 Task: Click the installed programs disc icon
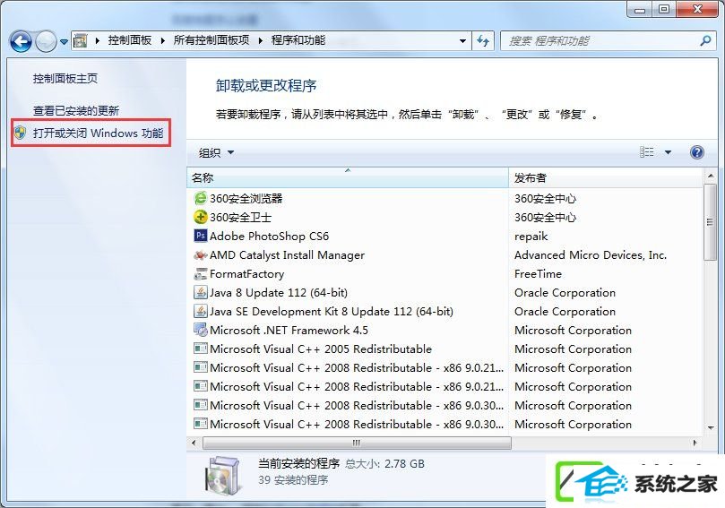click(x=223, y=474)
